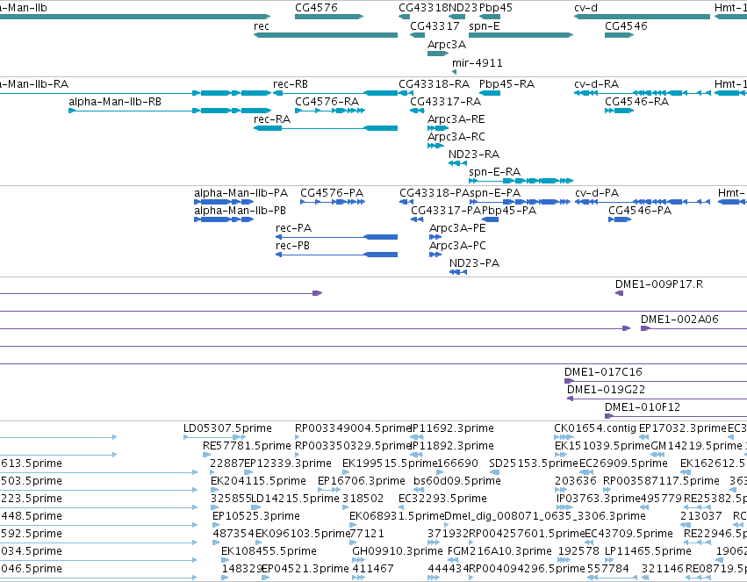747x582 pixels.
Task: Select the DME1-019G22 BAC label
Action: (x=606, y=390)
